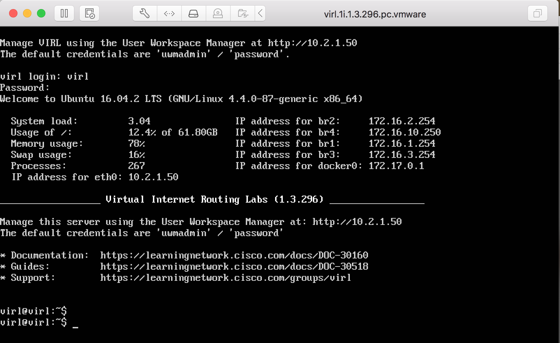
Task: Click the Password: prompt line
Action: [x=25, y=88]
